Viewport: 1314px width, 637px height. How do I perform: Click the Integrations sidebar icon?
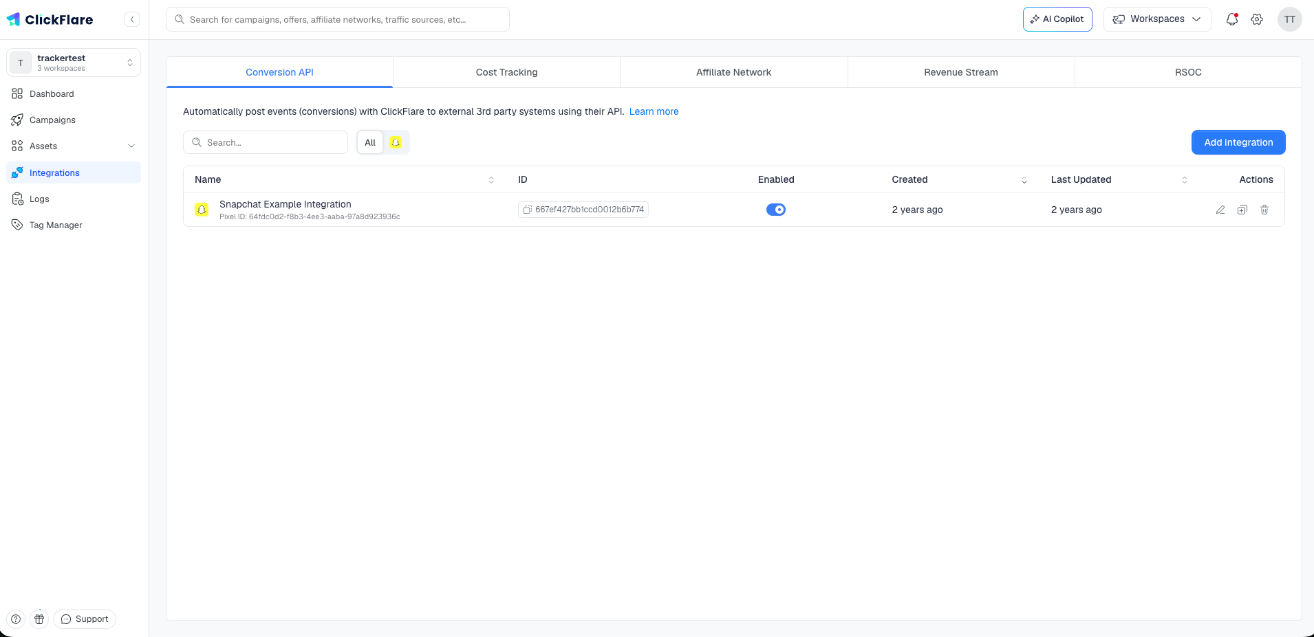(x=17, y=172)
